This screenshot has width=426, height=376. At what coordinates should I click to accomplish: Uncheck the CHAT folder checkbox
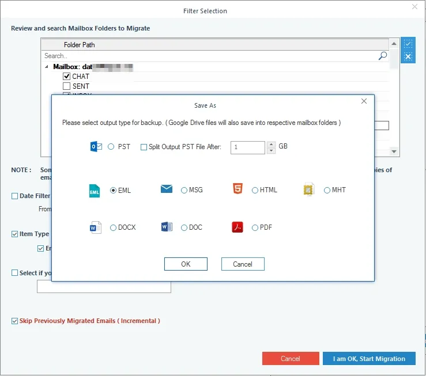(66, 76)
